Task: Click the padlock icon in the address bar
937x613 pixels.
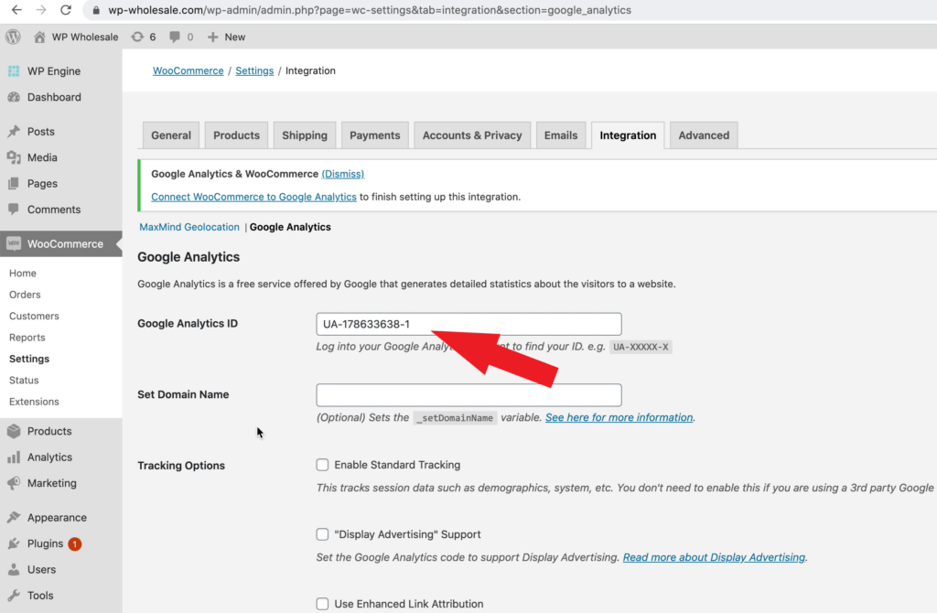Action: [x=95, y=10]
